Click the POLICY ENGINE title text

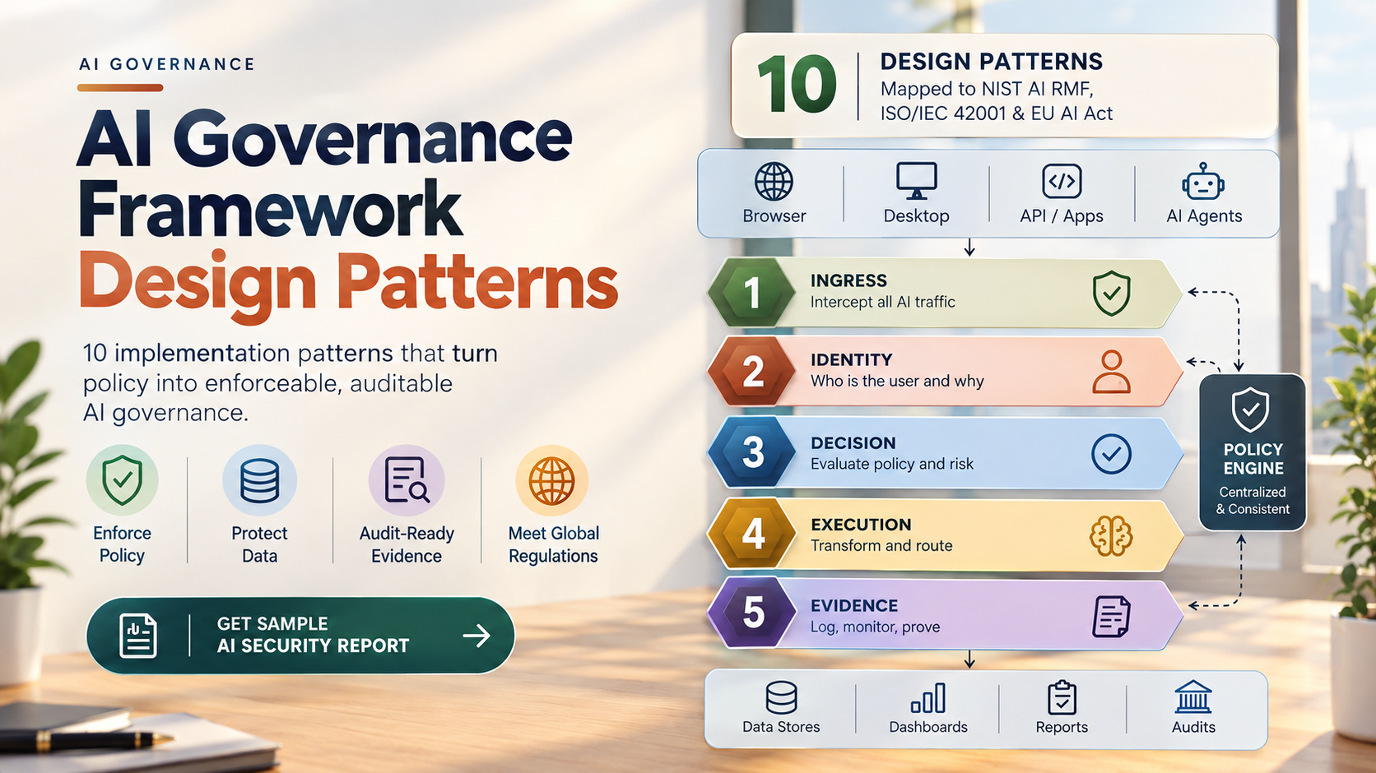[1253, 459]
